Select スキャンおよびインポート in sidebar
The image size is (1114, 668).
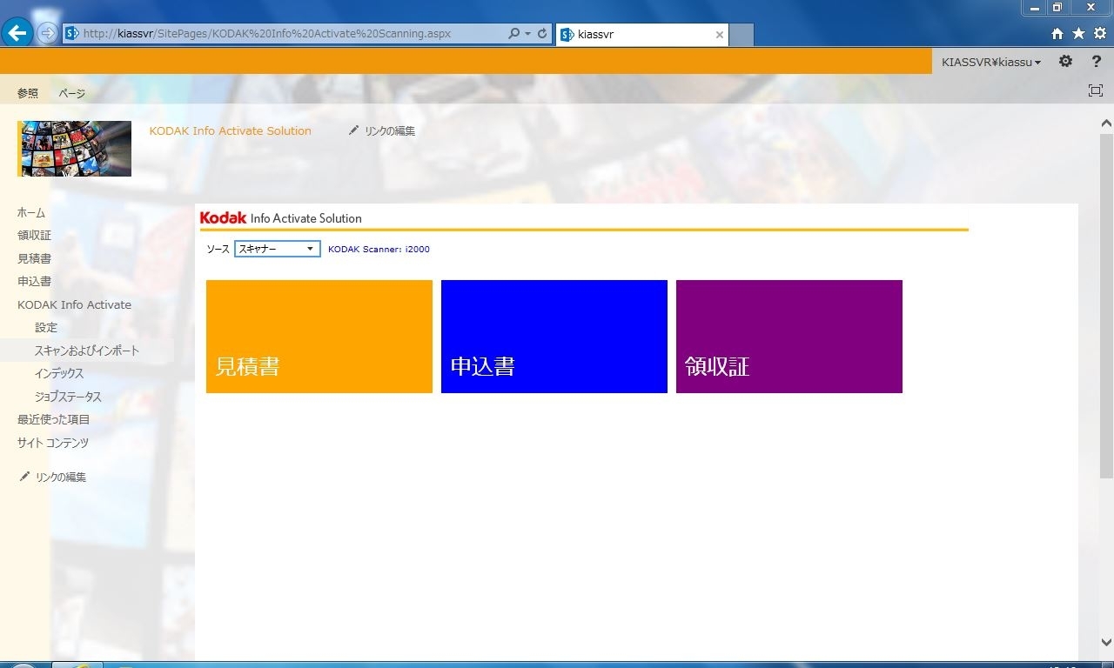click(87, 351)
